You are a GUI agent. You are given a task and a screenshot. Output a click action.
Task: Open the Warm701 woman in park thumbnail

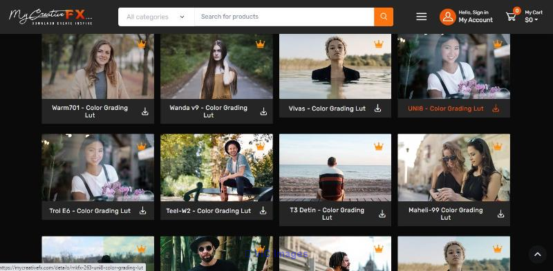pos(97,66)
